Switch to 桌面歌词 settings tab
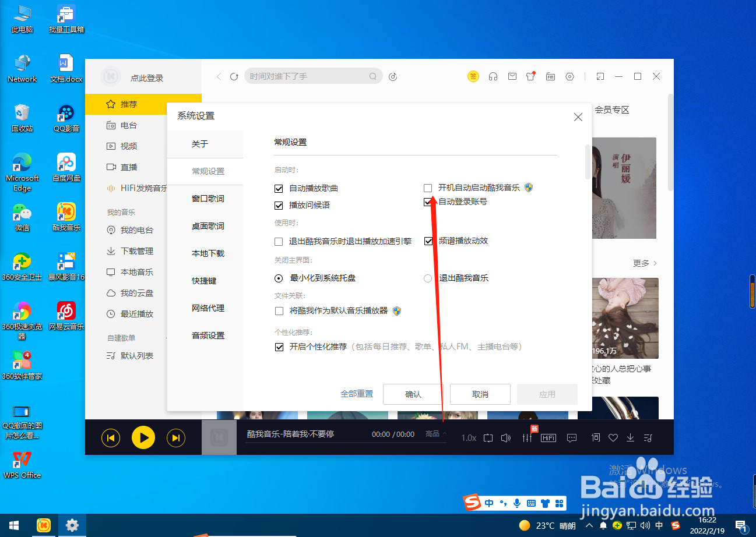The height and width of the screenshot is (537, 756). click(x=205, y=226)
